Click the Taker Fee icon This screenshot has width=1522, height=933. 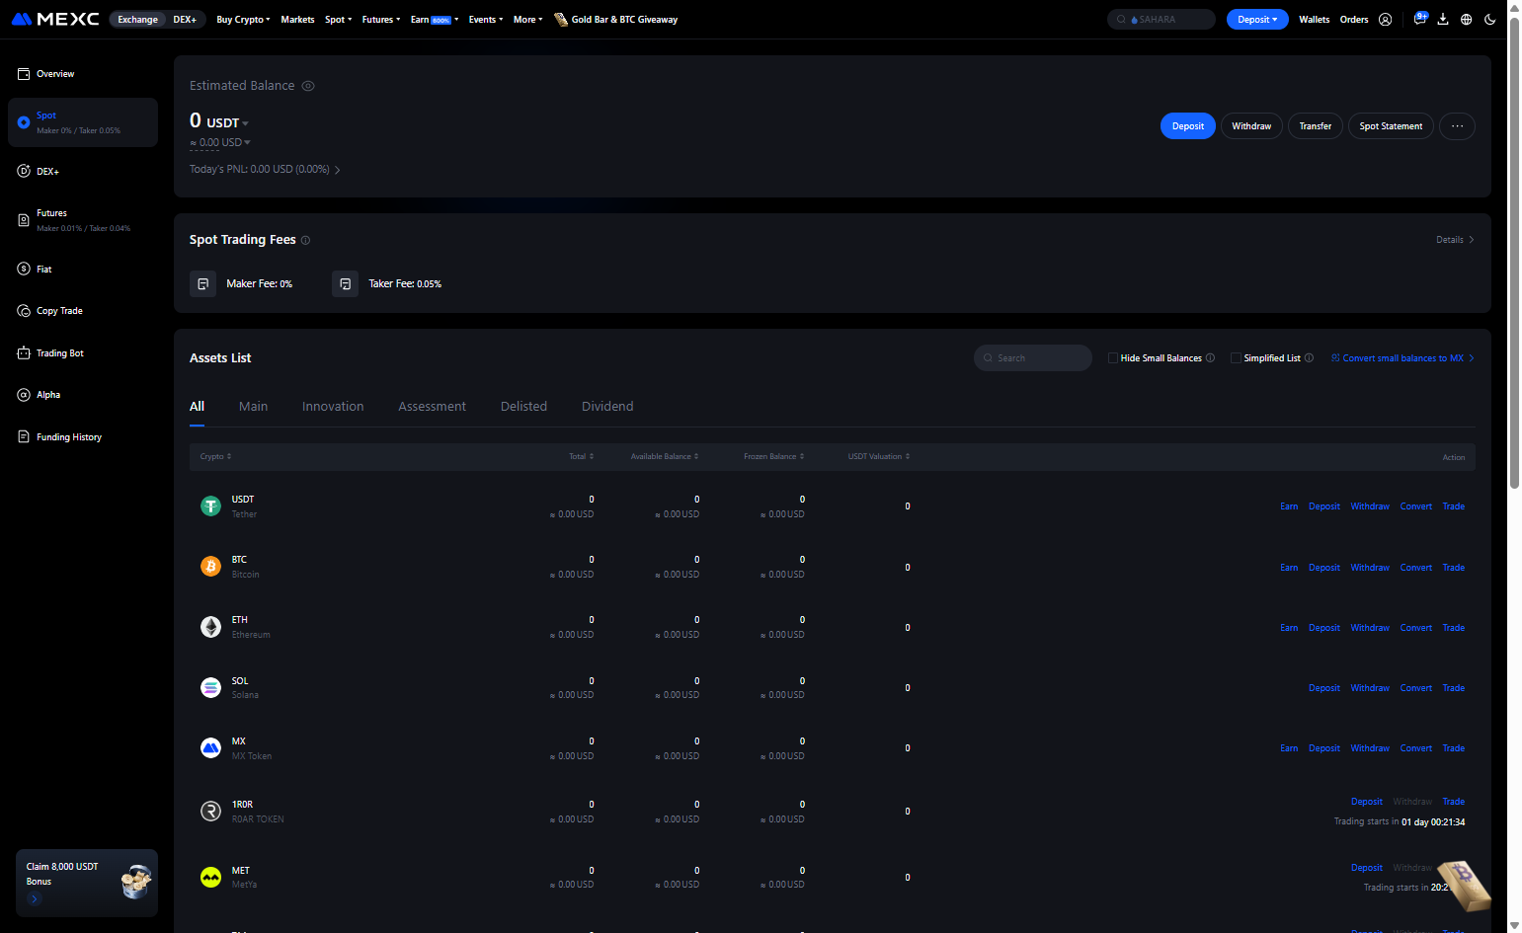(345, 284)
